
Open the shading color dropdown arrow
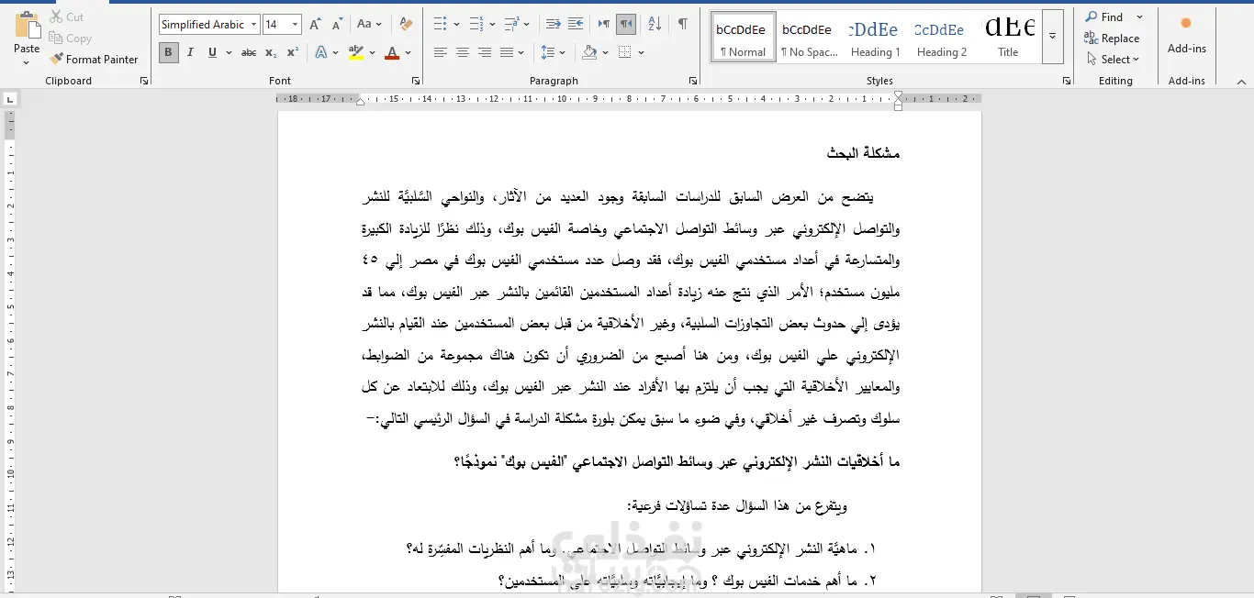(x=605, y=52)
